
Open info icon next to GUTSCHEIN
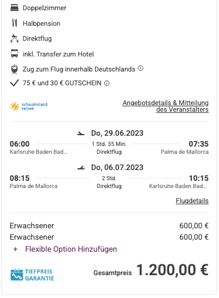tap(107, 83)
